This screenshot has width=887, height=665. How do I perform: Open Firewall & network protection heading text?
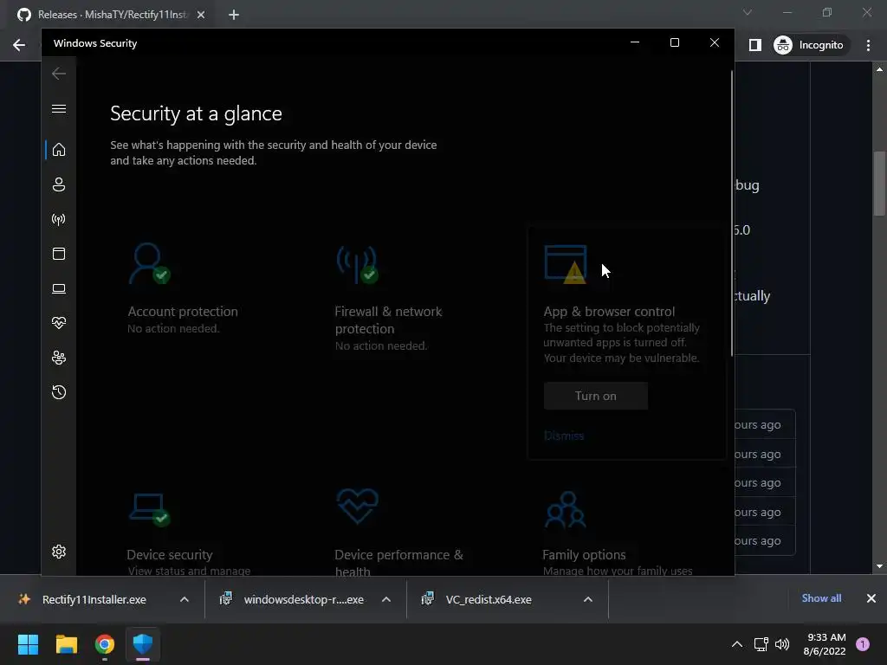[x=388, y=320]
